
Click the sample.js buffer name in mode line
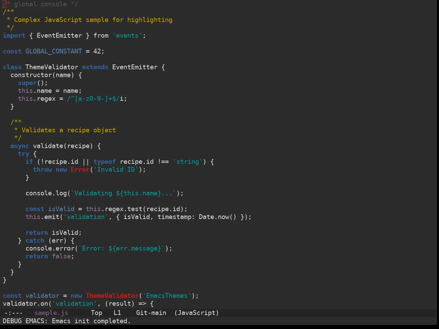(51, 313)
